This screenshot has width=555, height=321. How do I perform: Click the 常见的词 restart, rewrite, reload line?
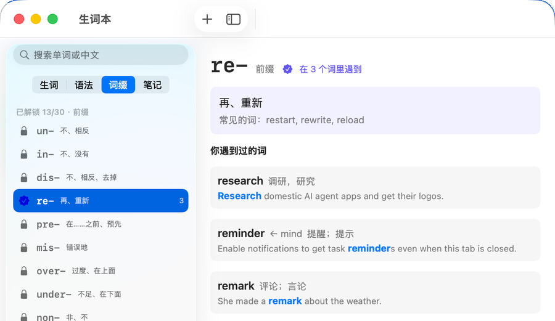tap(292, 120)
